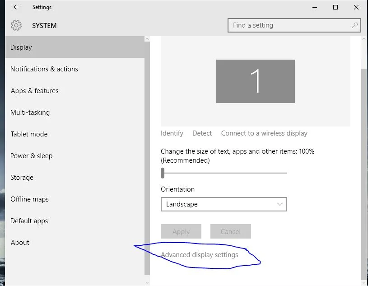Open Advanced display settings link
The image size is (368, 286).
200,255
